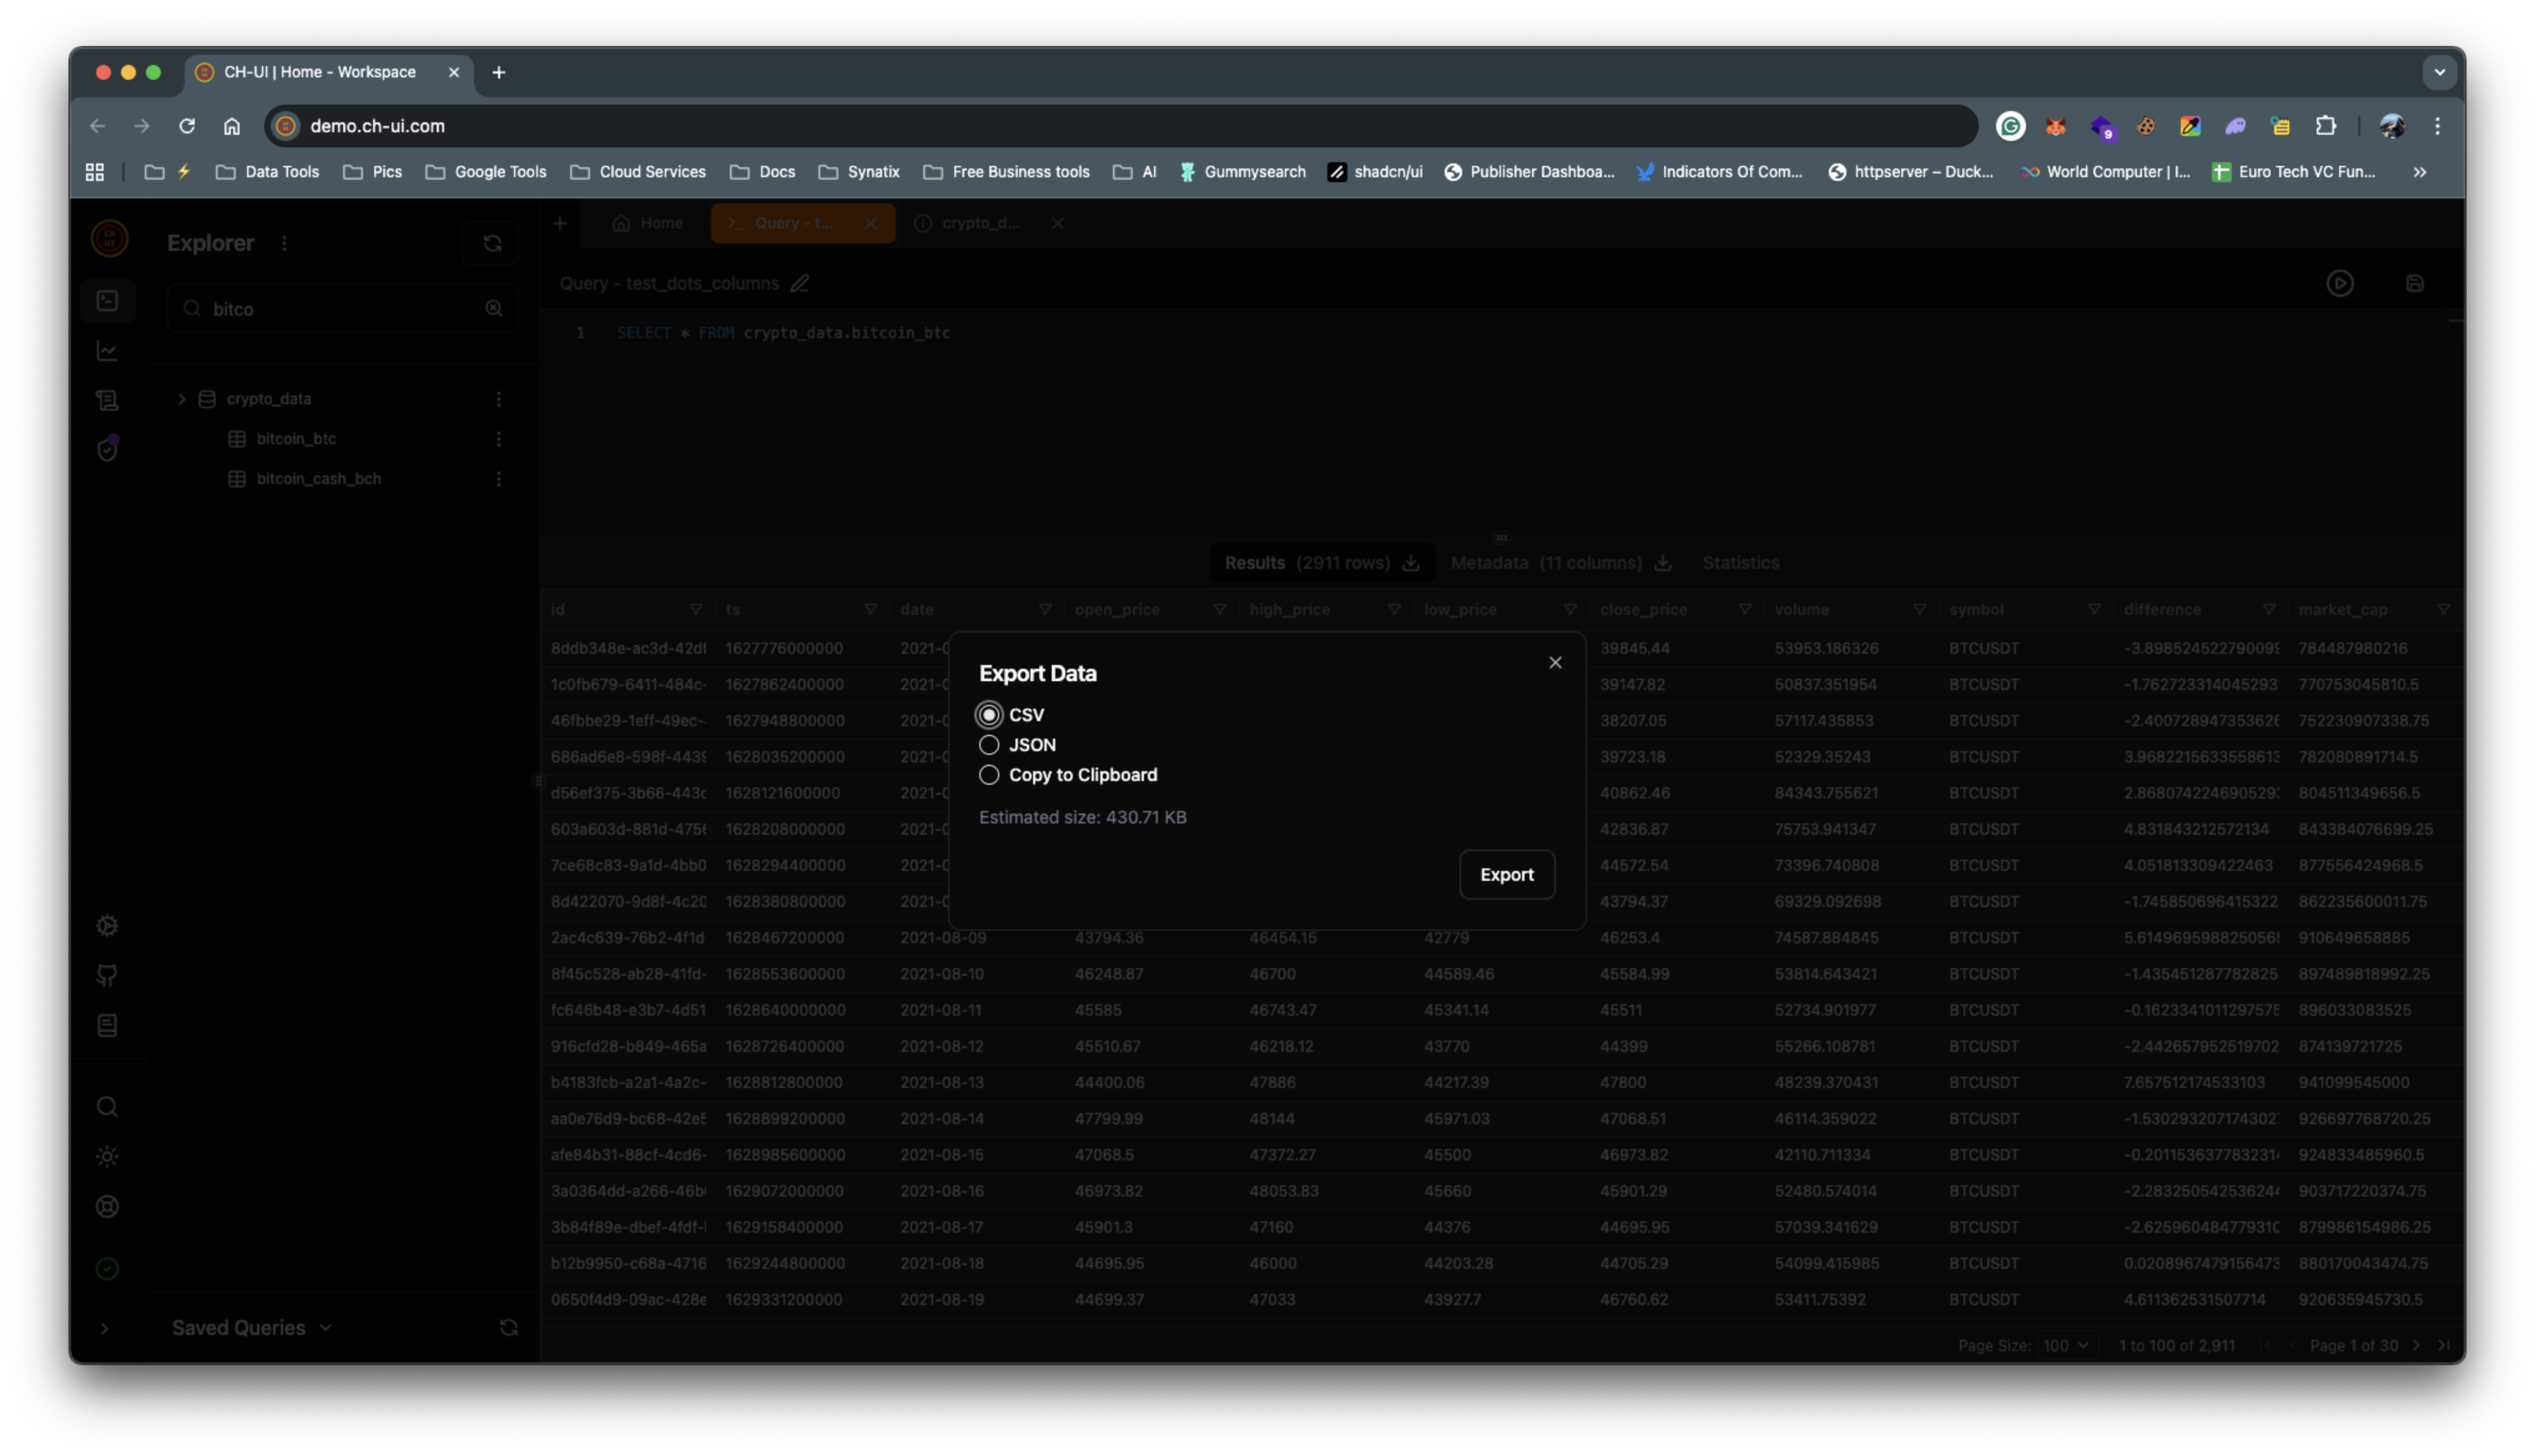Open settings gear in sidebar
Screen dimensions: 2535x1456
pos(108,926)
